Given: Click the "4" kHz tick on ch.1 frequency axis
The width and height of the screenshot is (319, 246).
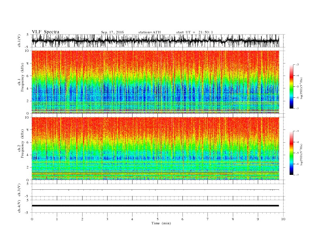Looking at the screenshot, I should click(28, 88).
